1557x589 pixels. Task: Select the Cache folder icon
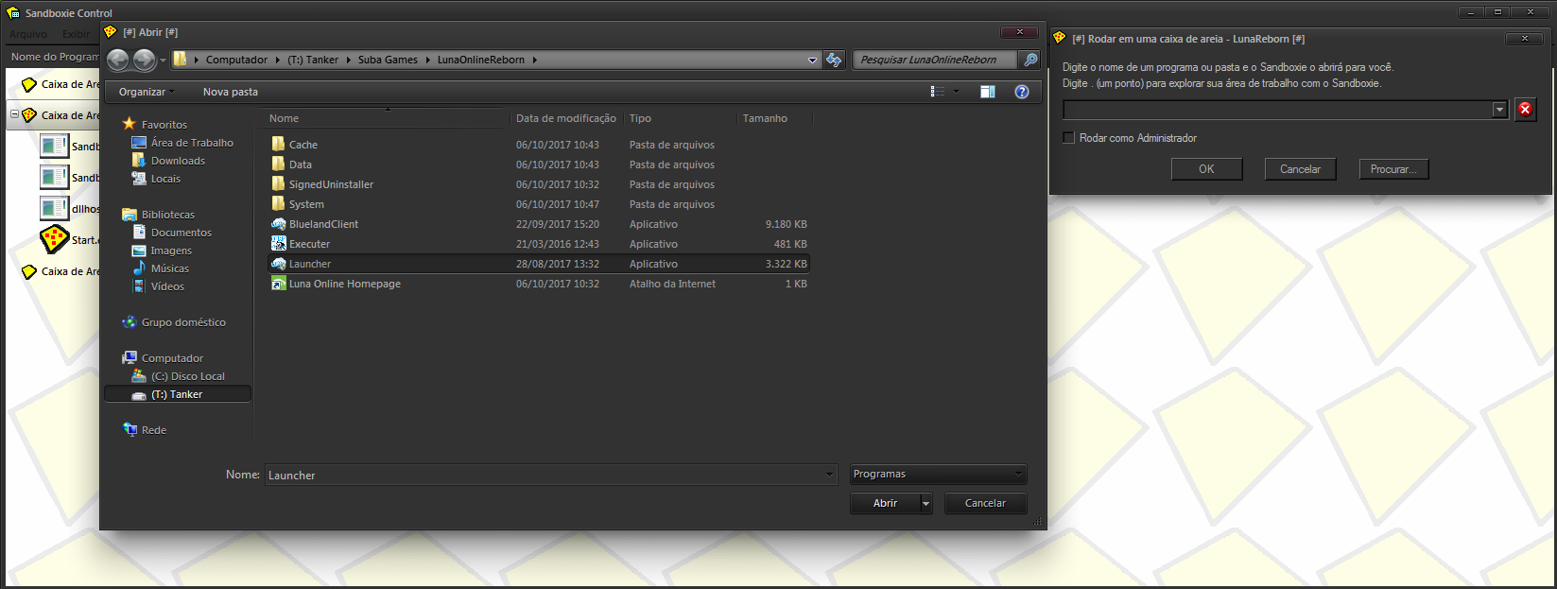[278, 145]
